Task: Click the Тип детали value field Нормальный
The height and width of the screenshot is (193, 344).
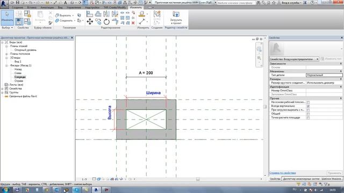Action: point(324,75)
